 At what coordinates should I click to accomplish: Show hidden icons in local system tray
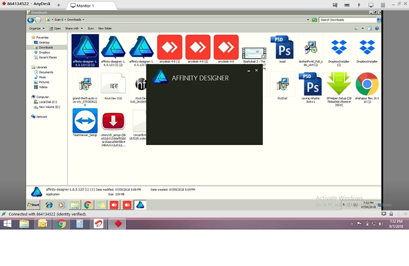click(352, 224)
